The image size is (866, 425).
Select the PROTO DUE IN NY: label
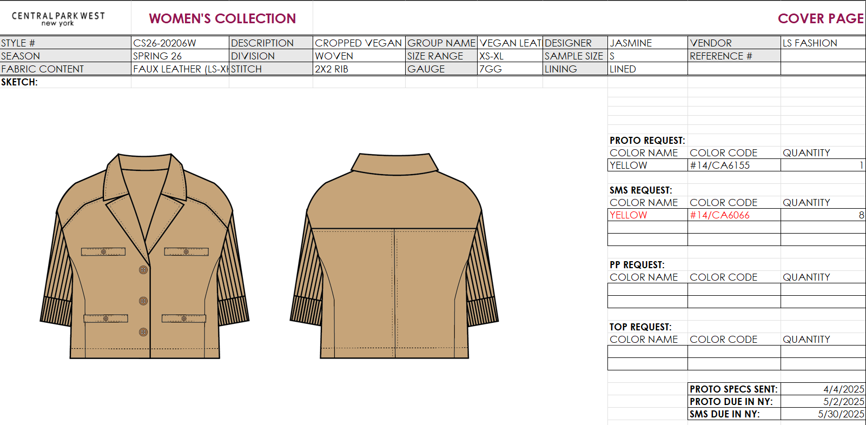click(734, 401)
